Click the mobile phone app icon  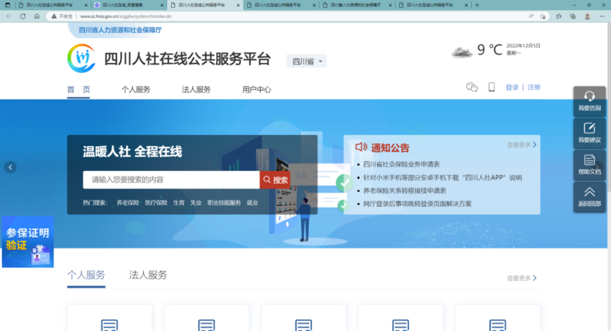point(490,87)
